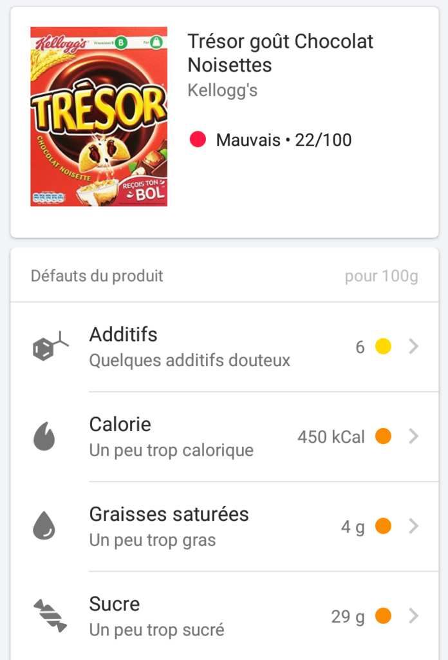Expand the Graisses saturées row chevron
Screen dimensions: 448x660
(x=413, y=526)
